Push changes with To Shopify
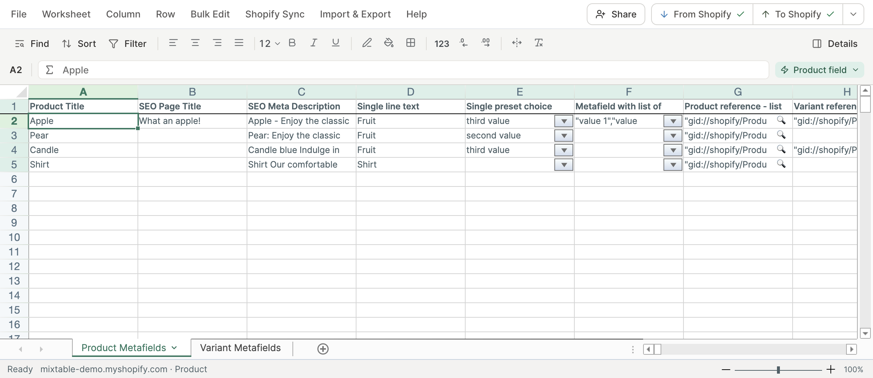Image resolution: width=873 pixels, height=378 pixels. point(798,14)
